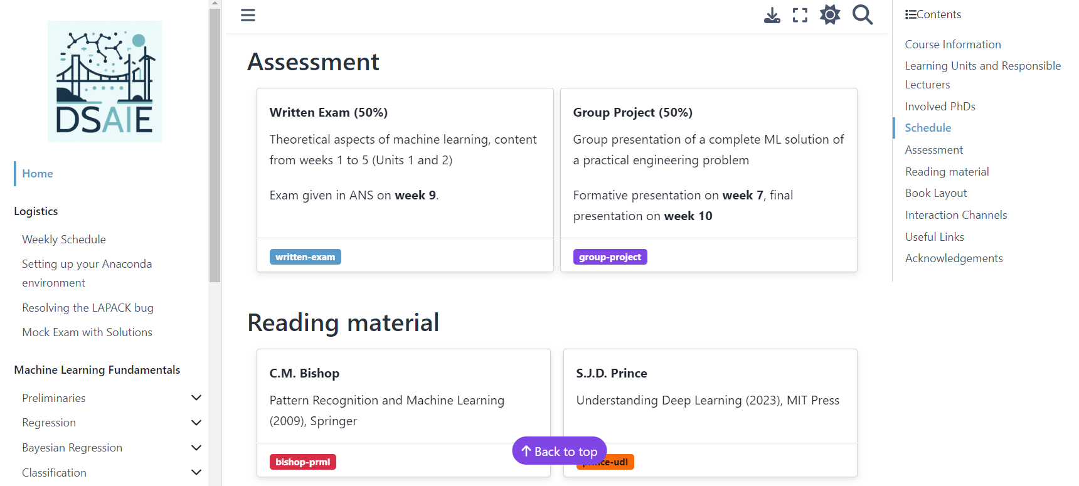Open the download source file menu
Screen dimensions: 1079x486
click(772, 15)
